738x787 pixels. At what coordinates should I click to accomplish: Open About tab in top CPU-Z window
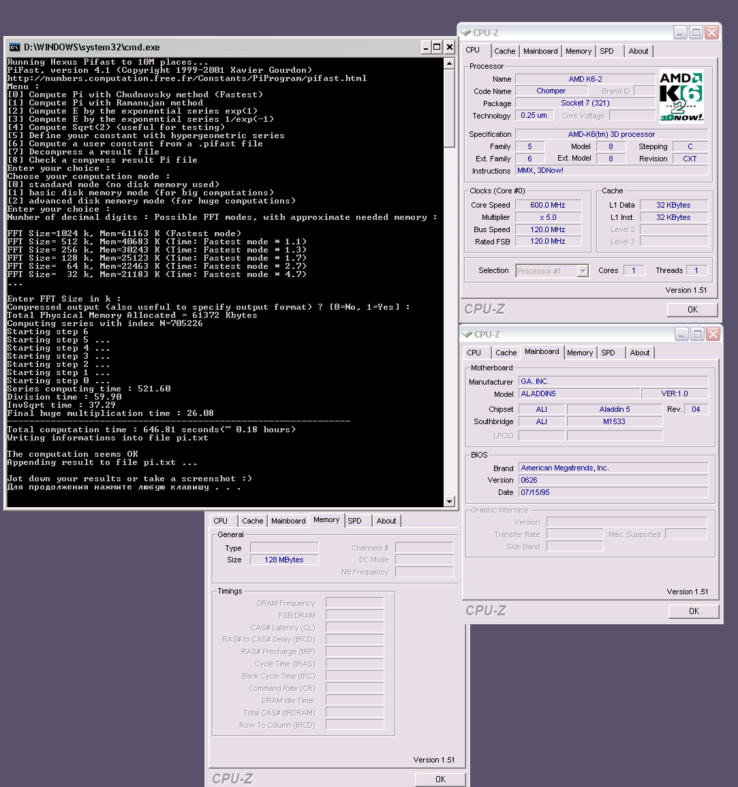pyautogui.click(x=638, y=51)
